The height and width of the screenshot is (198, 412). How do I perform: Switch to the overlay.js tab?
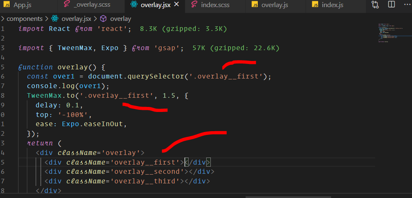[275, 5]
